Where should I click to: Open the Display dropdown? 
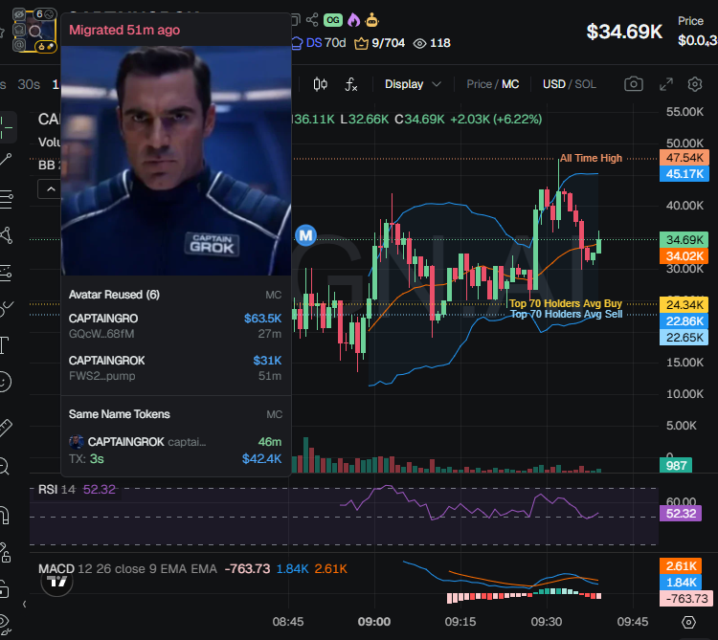[x=413, y=84]
